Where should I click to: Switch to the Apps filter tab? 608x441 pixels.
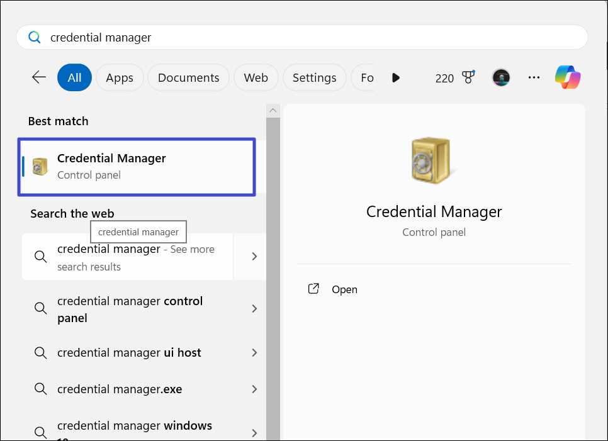pos(120,77)
